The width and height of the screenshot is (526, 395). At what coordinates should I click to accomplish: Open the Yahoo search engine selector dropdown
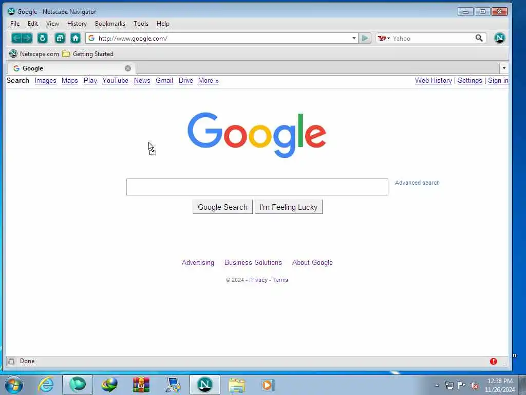pyautogui.click(x=384, y=38)
